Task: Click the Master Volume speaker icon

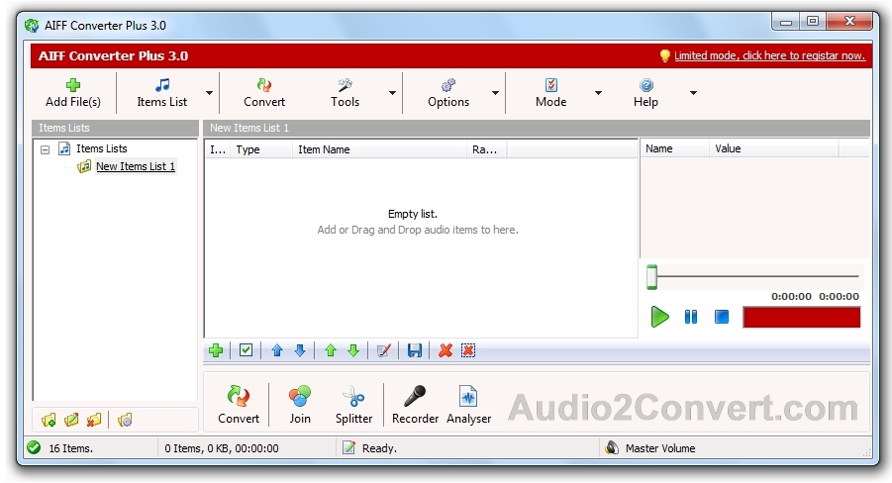Action: [x=612, y=447]
